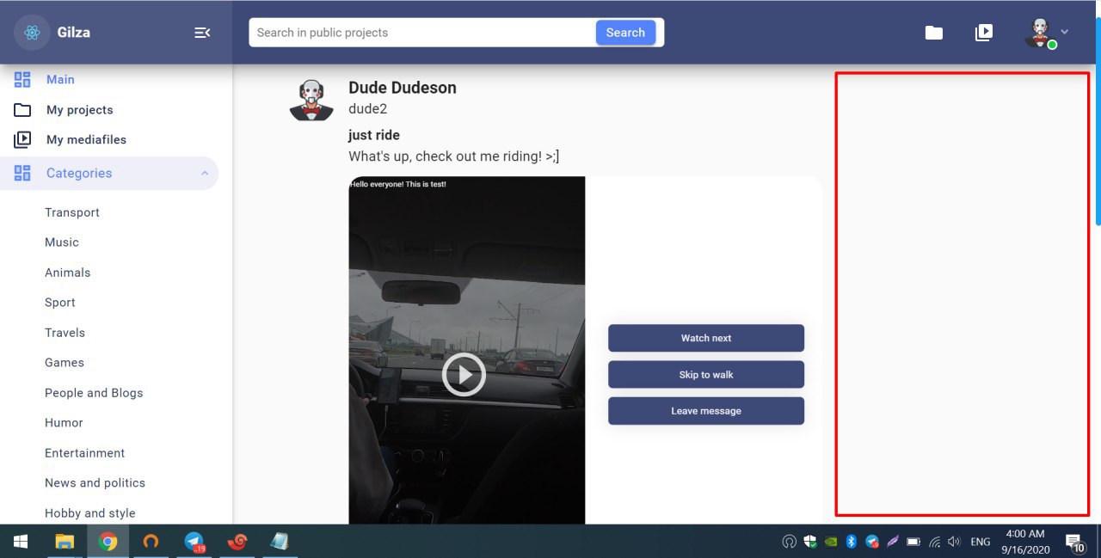Viewport: 1101px width, 558px height.
Task: Click the My mediafiles play icon
Action: pos(22,139)
